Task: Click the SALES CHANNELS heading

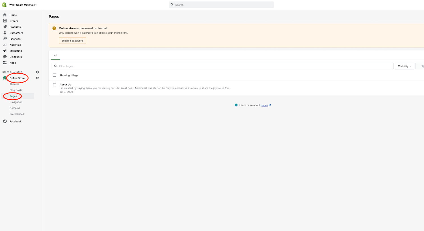Action: [12, 72]
